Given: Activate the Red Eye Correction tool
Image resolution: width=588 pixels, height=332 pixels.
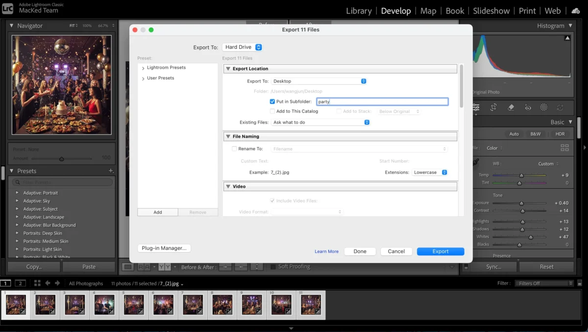Looking at the screenshot, I should pos(528,107).
